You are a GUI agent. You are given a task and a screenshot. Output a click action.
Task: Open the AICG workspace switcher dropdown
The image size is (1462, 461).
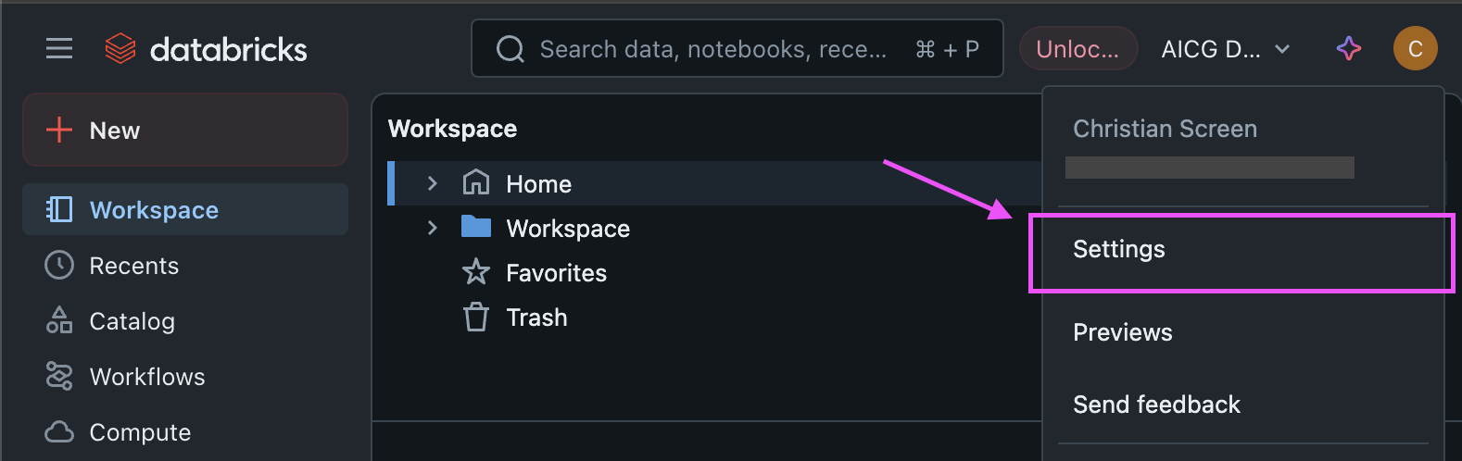point(1225,49)
